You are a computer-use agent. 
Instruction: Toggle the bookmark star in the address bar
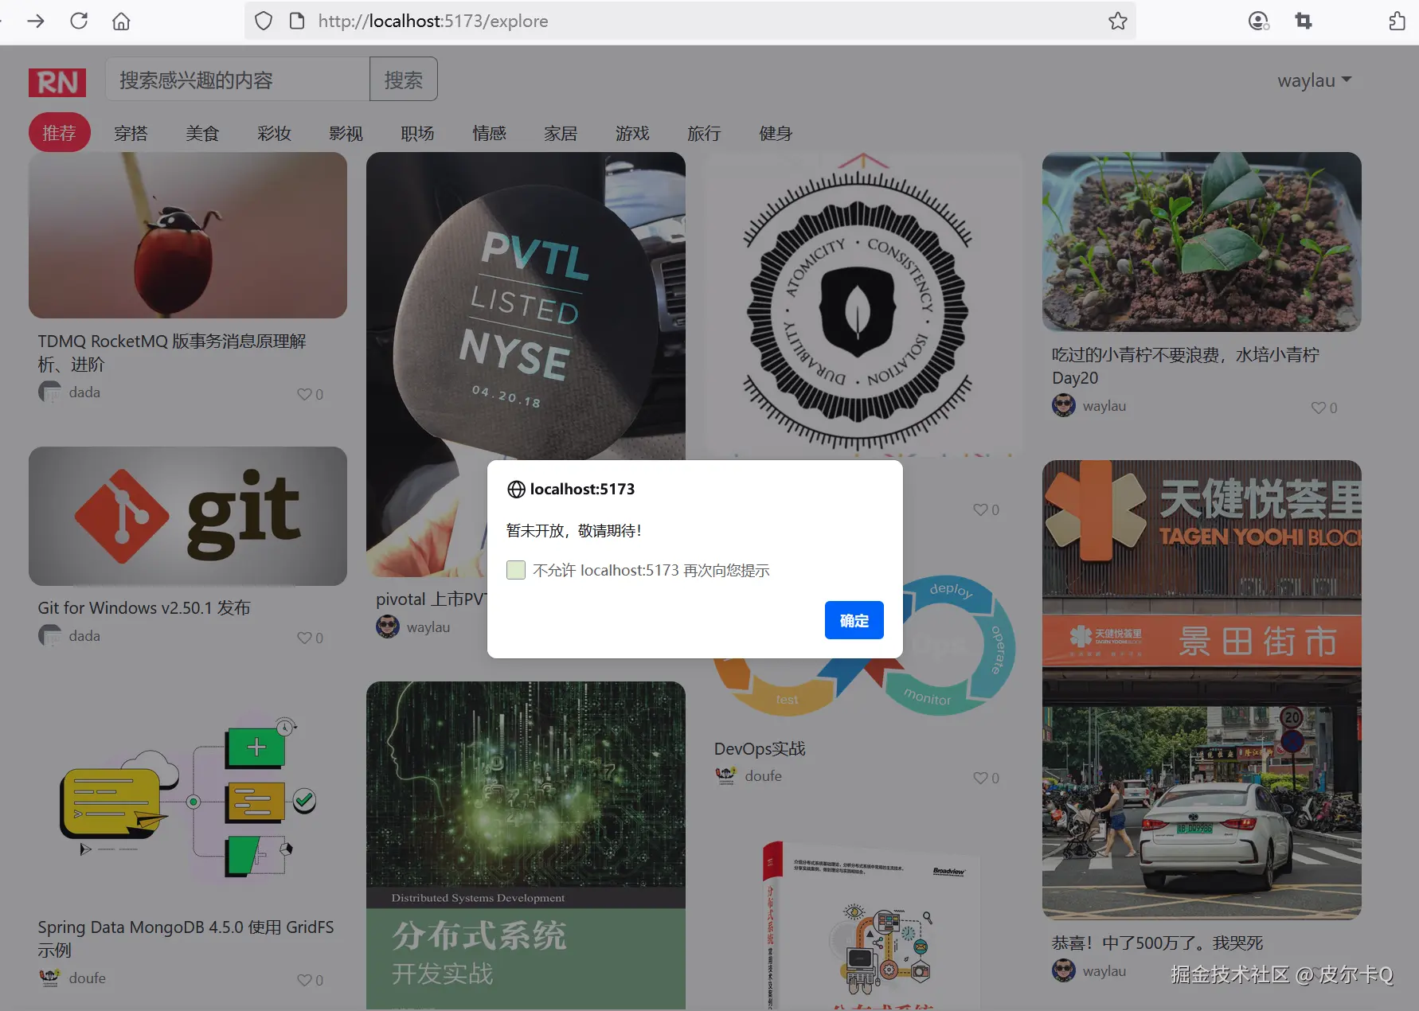coord(1116,21)
